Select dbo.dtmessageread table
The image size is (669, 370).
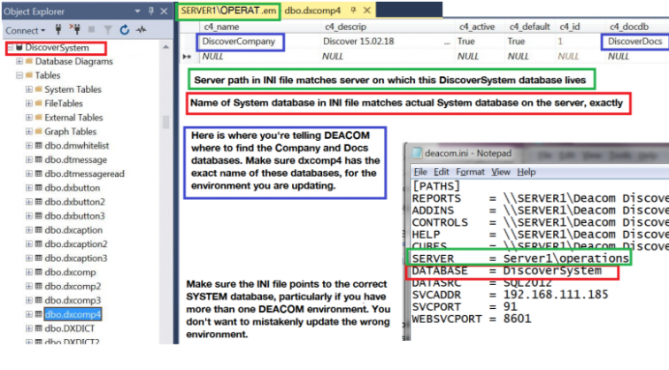[x=84, y=173]
